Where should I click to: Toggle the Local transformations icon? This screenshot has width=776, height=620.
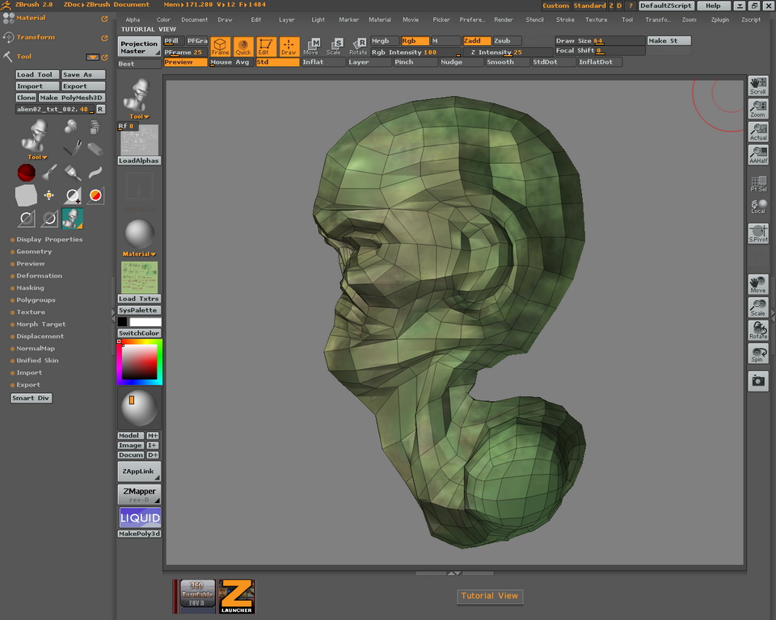point(758,207)
